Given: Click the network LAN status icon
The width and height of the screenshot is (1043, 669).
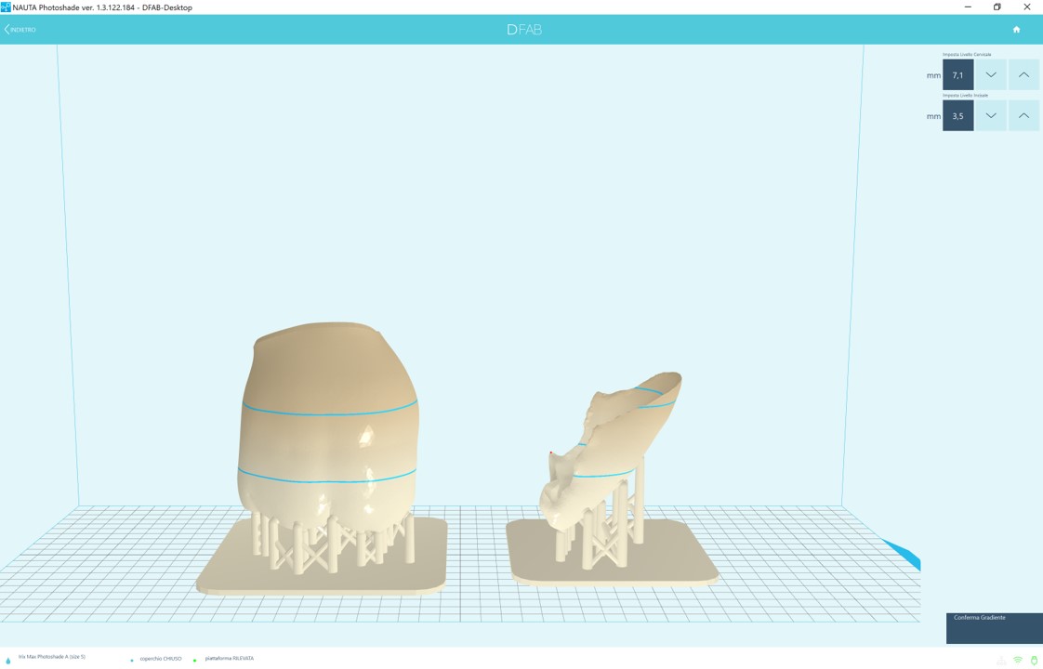Looking at the screenshot, I should point(1001,660).
